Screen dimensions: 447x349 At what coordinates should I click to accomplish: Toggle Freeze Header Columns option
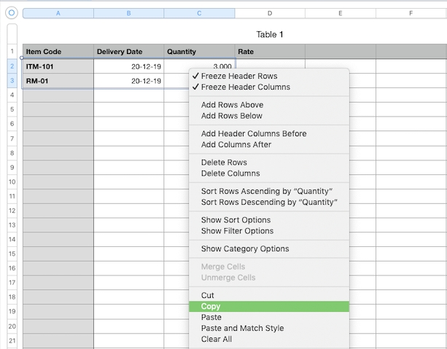(x=245, y=87)
